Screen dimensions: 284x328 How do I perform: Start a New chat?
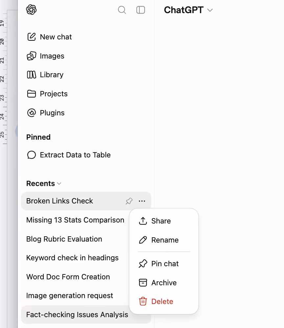(56, 37)
